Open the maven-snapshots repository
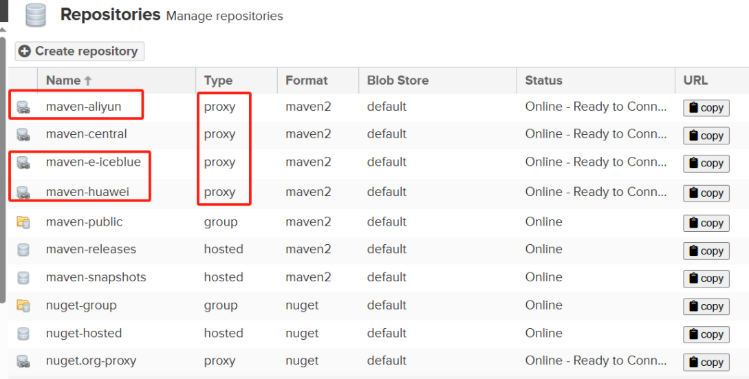The height and width of the screenshot is (379, 749). [x=96, y=277]
